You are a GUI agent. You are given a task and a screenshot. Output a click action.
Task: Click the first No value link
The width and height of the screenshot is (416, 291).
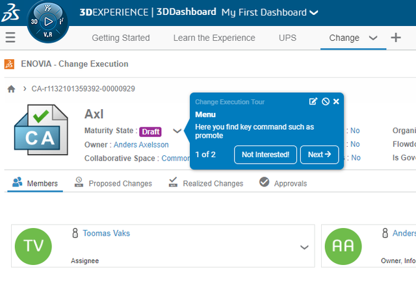point(355,131)
